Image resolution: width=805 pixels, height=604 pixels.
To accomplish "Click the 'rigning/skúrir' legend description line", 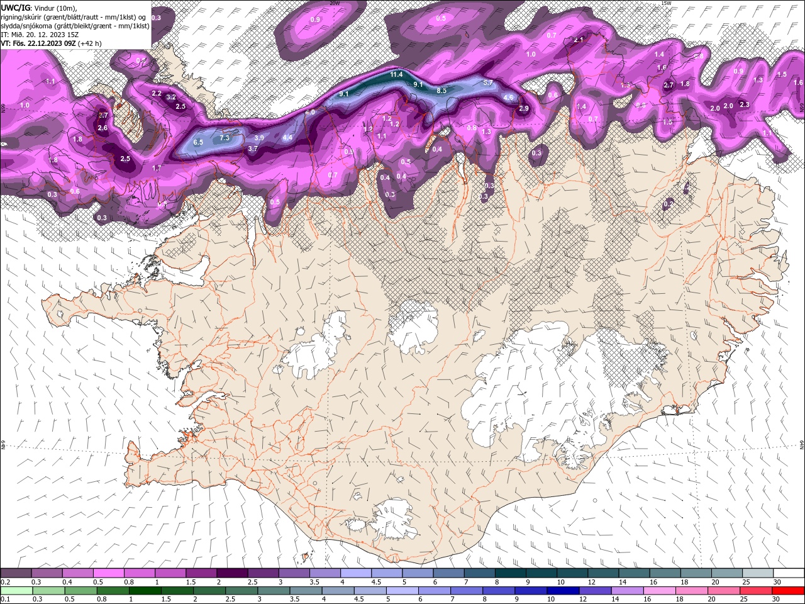I will point(73,16).
